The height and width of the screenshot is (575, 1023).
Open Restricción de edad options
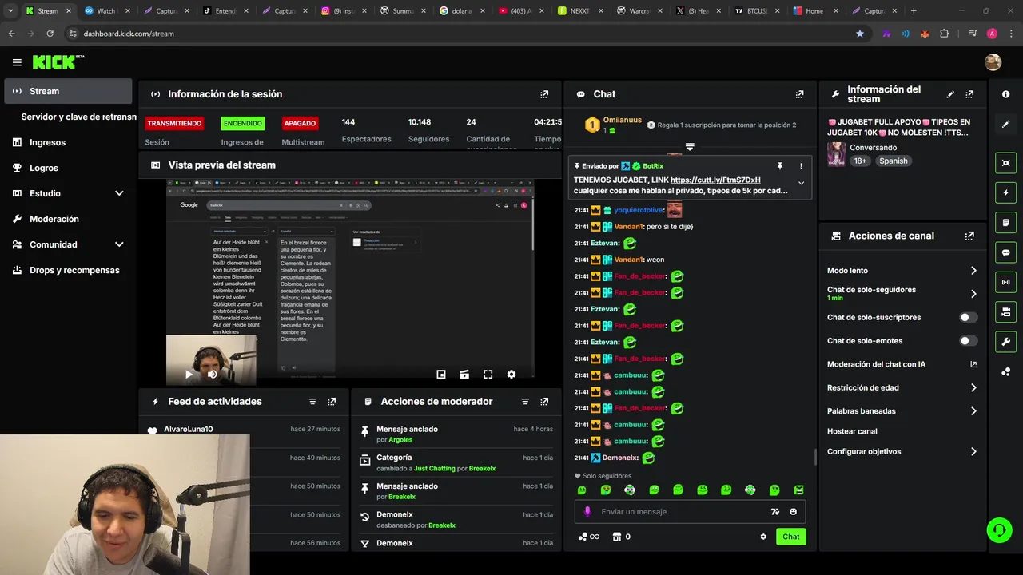pyautogui.click(x=902, y=388)
